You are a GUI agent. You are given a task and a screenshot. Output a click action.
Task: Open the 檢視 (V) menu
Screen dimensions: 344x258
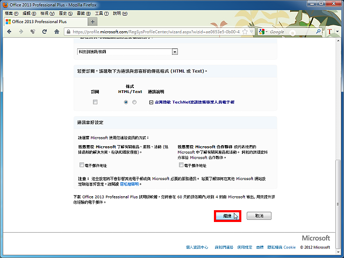[x=47, y=13]
